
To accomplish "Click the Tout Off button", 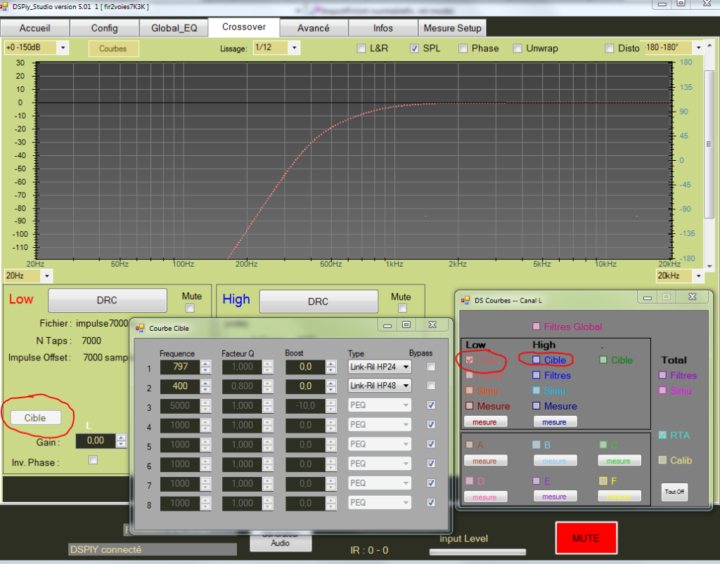I will pyautogui.click(x=674, y=492).
